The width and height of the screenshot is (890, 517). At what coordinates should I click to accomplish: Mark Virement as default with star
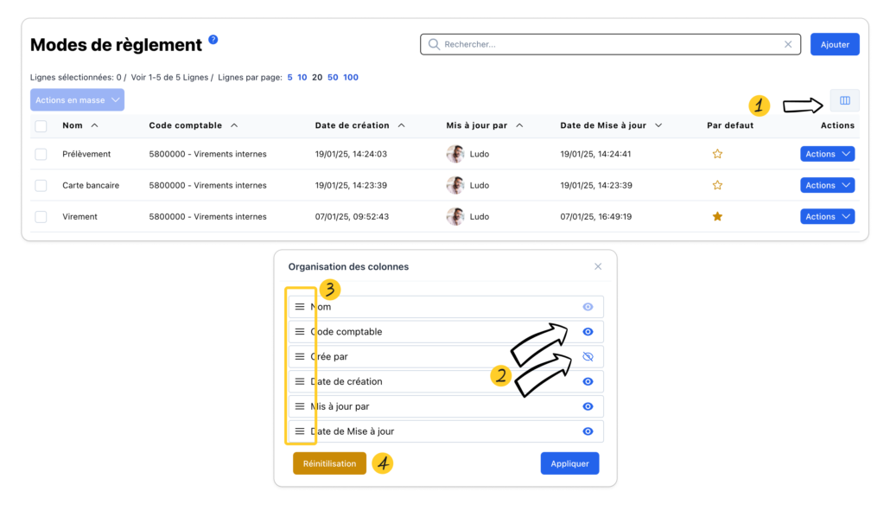(x=717, y=217)
